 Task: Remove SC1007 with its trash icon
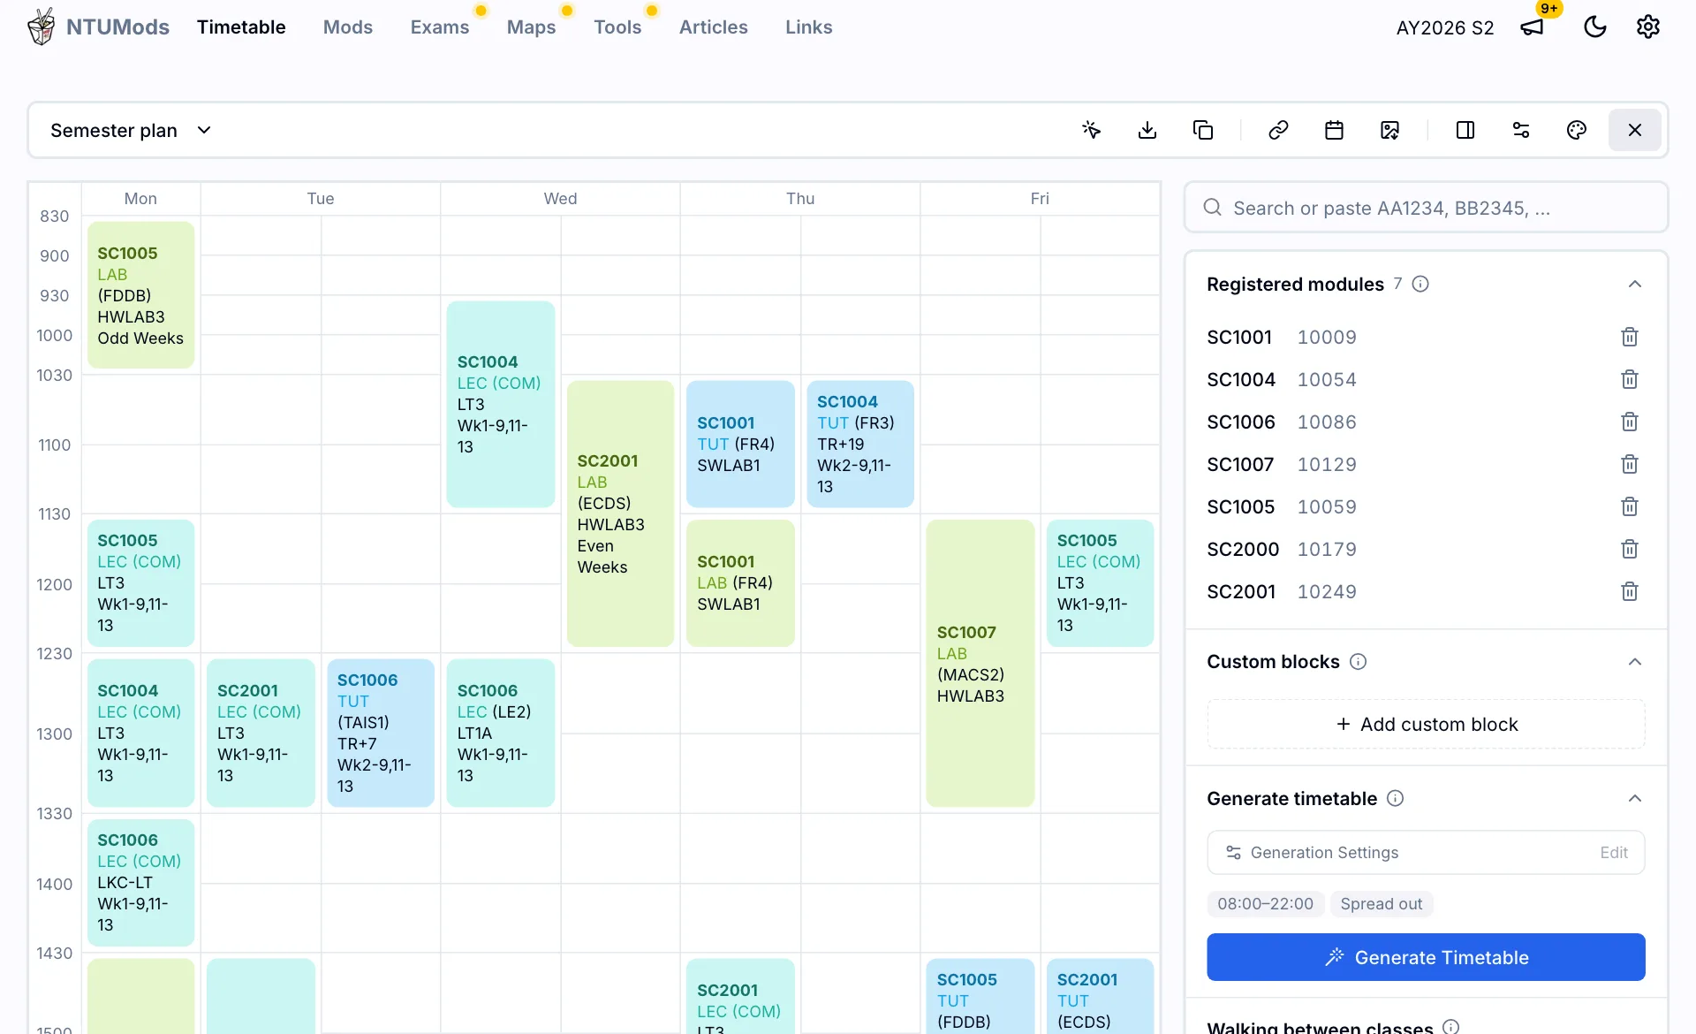(1630, 464)
